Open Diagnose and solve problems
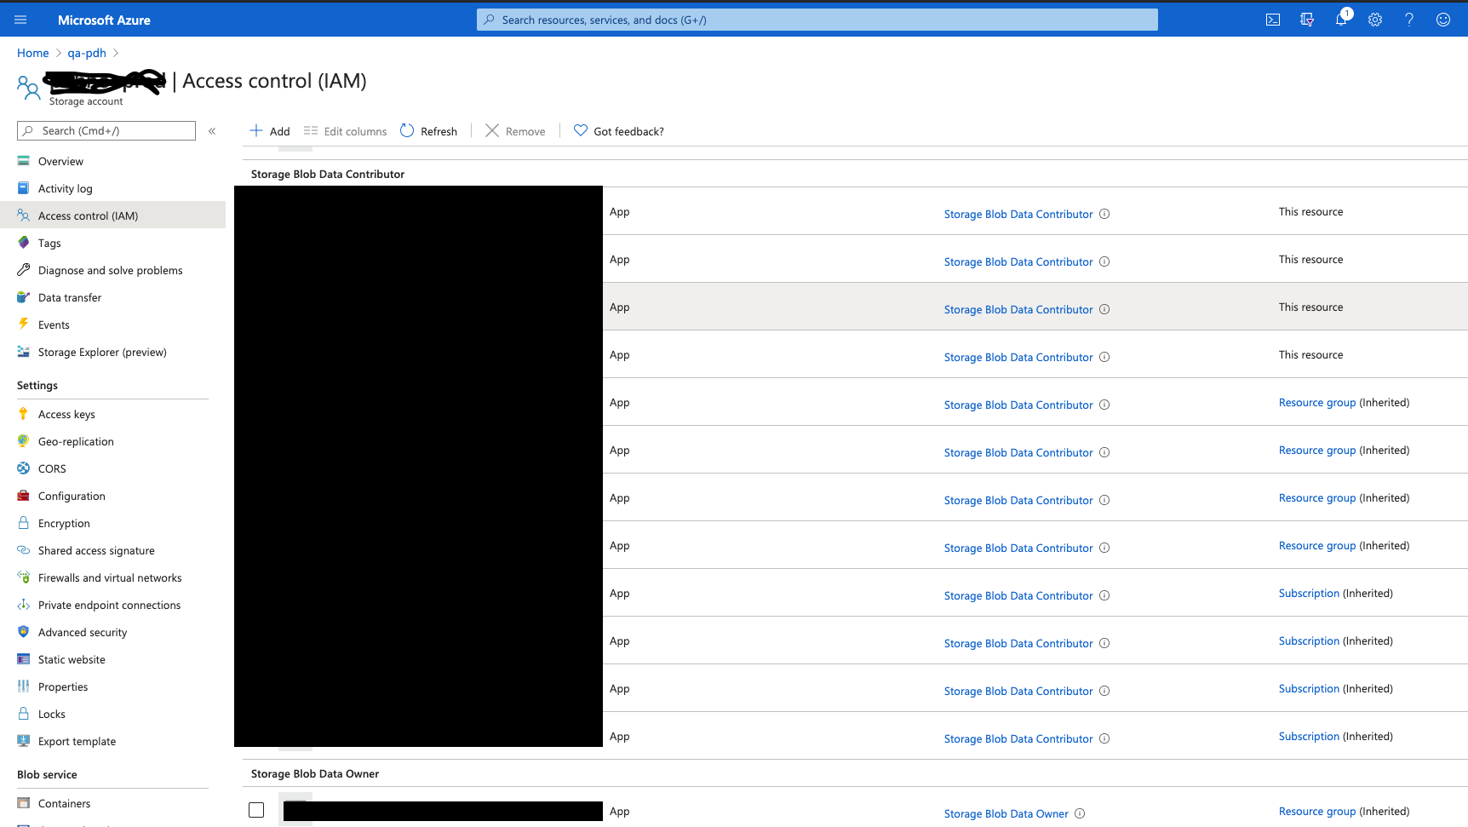Image resolution: width=1468 pixels, height=827 pixels. (110, 270)
